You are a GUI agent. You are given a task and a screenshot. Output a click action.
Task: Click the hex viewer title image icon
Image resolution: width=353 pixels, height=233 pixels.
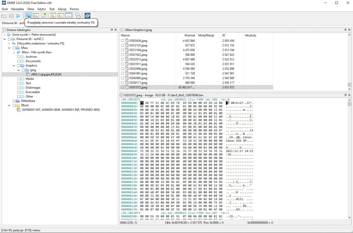pyautogui.click(x=122, y=95)
